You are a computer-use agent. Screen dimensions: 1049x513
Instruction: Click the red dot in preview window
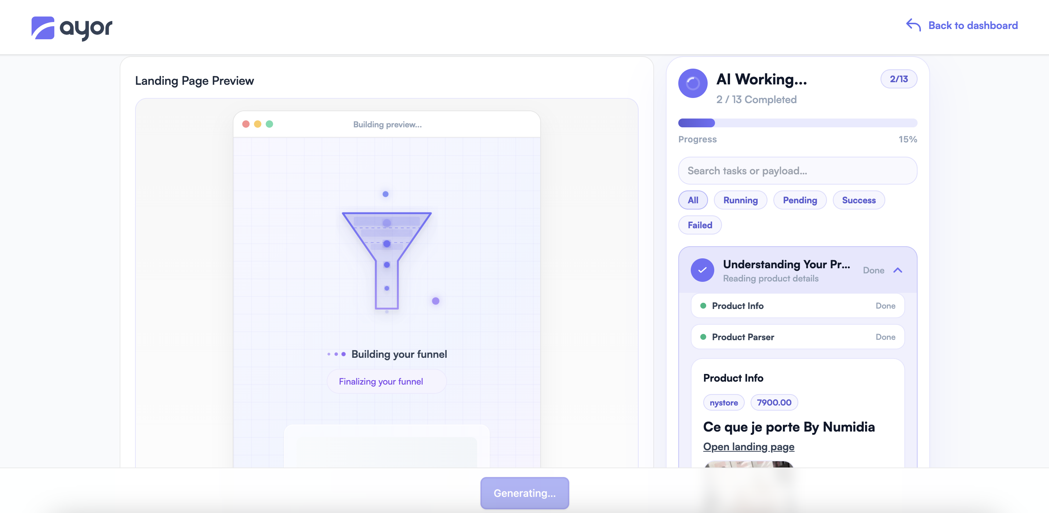coord(246,124)
